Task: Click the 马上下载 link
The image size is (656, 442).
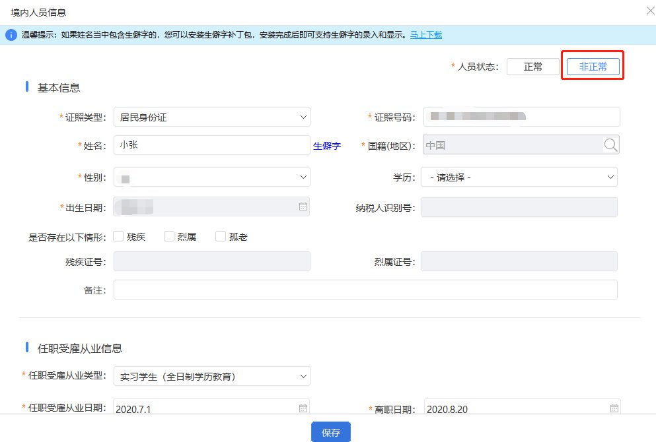Action: click(x=426, y=35)
